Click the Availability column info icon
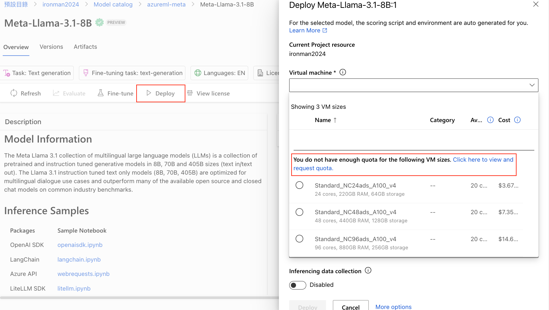 click(x=490, y=120)
